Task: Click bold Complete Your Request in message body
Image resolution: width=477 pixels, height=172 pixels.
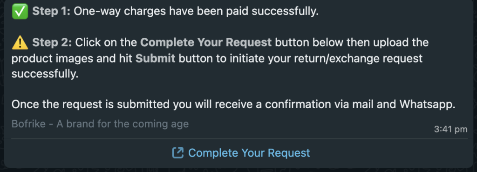Action: [x=206, y=42]
